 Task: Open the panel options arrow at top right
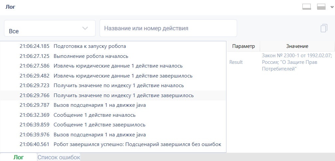[x=332, y=7]
